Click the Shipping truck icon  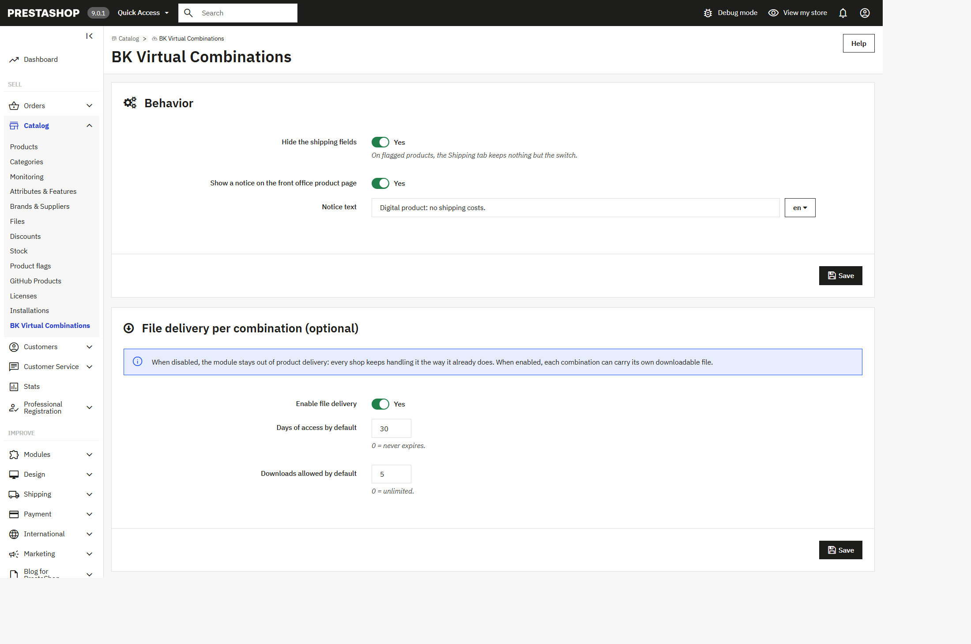pos(14,494)
